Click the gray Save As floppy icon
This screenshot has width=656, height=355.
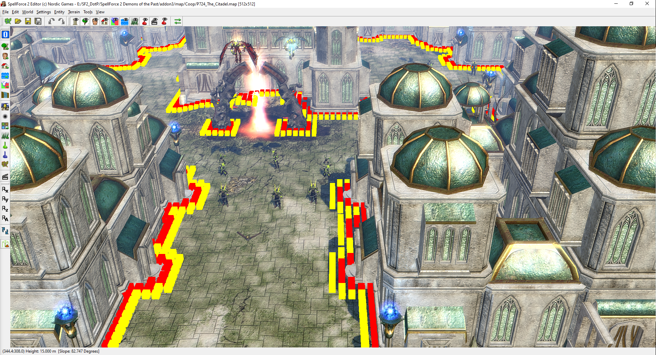click(38, 22)
